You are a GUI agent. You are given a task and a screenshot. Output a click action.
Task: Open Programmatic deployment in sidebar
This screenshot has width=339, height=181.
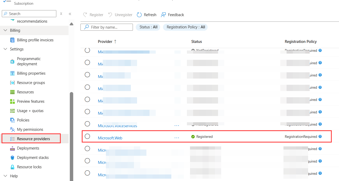(x=29, y=61)
